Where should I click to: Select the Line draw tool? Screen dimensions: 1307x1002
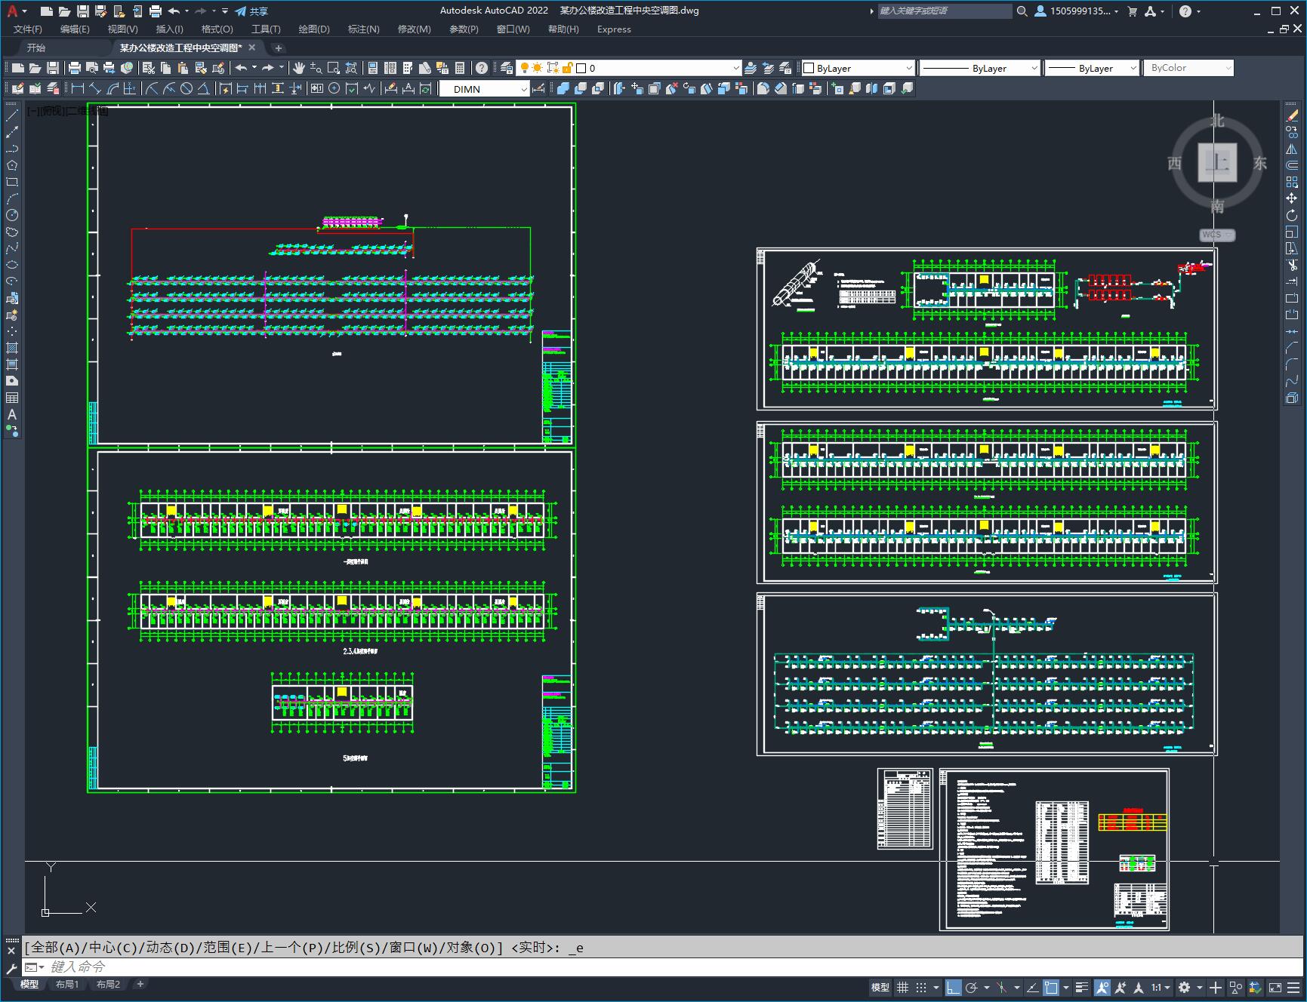(12, 115)
